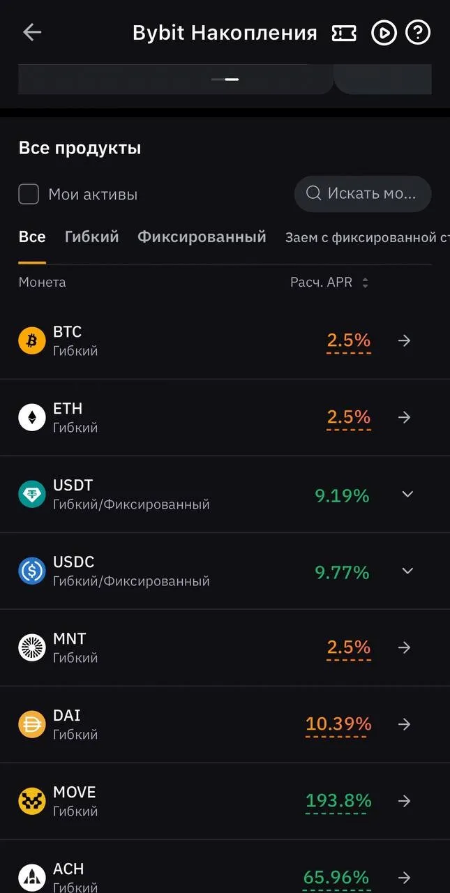Sort list by Расч. APR arrows
This screenshot has width=450, height=893.
pyautogui.click(x=365, y=283)
